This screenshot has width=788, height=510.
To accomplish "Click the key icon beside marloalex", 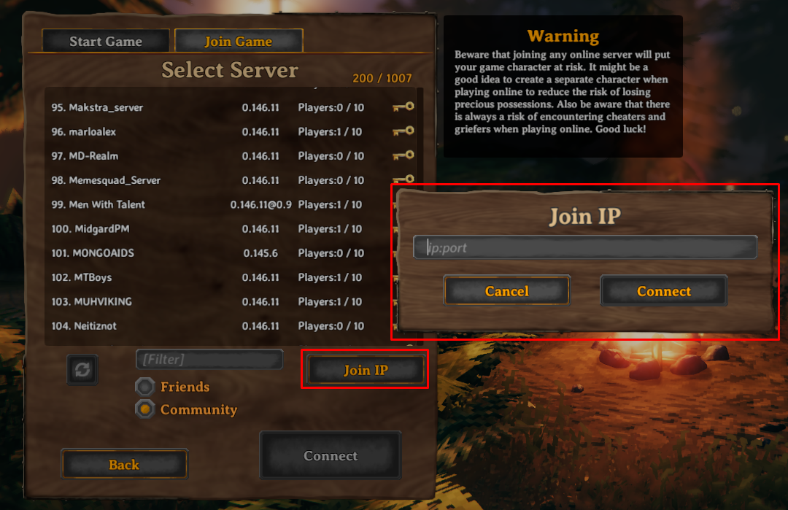I will (x=403, y=131).
